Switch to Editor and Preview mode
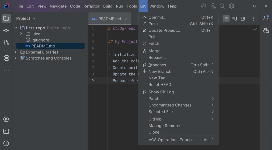 235,19
